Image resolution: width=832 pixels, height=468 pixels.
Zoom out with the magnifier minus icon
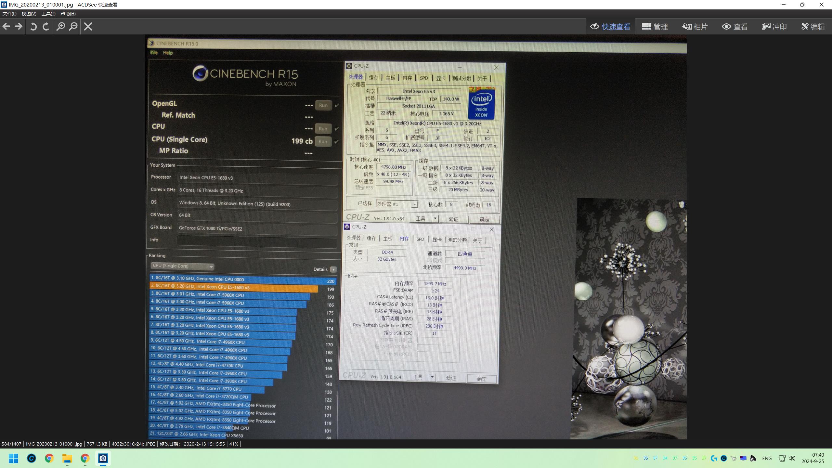tap(73, 26)
